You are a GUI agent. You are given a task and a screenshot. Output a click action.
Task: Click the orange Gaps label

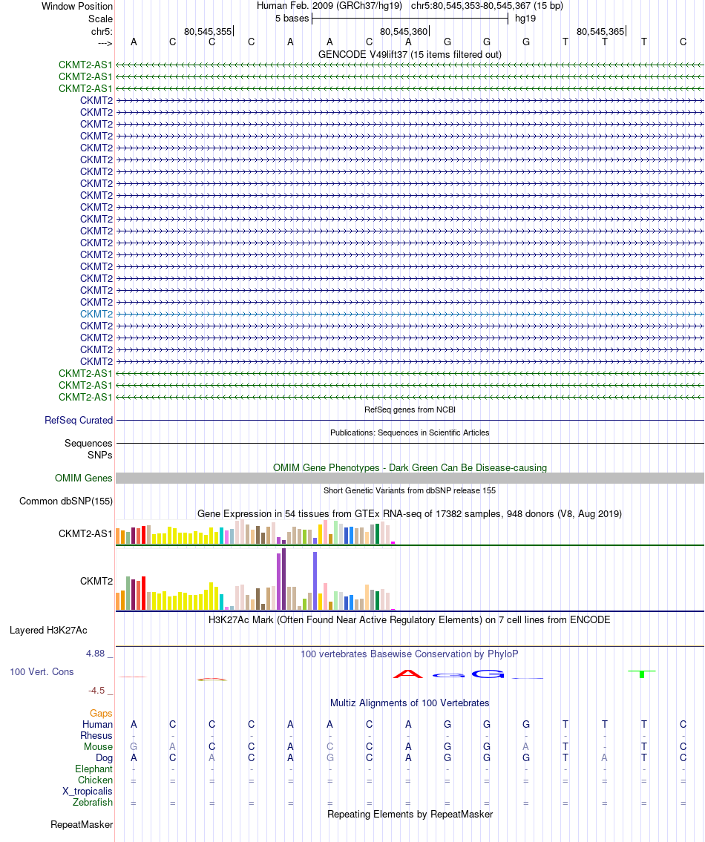click(101, 714)
